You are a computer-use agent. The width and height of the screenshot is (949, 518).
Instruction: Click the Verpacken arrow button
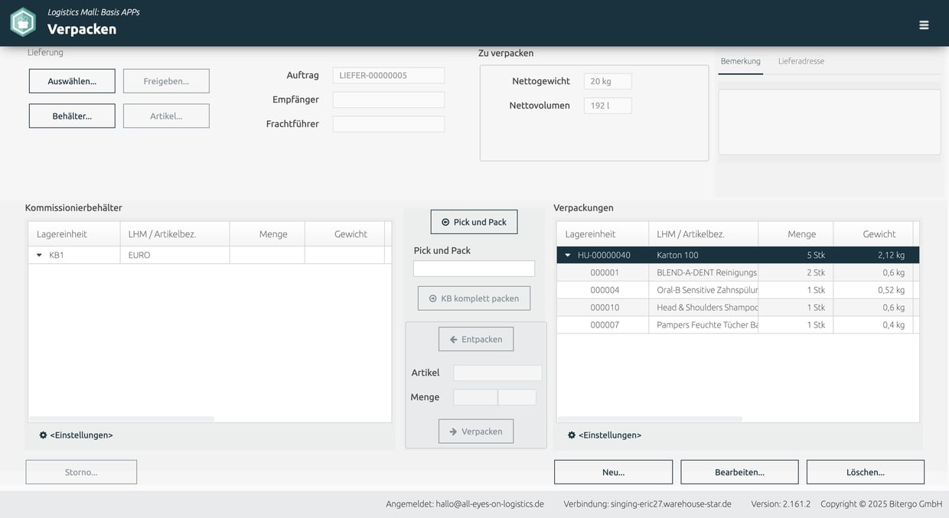(476, 432)
